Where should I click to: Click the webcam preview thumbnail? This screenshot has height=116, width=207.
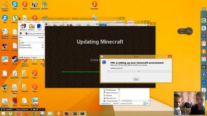tap(189, 103)
